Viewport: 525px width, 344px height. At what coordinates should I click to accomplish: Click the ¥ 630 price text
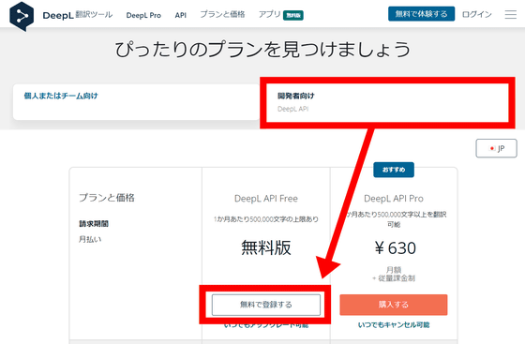(395, 248)
